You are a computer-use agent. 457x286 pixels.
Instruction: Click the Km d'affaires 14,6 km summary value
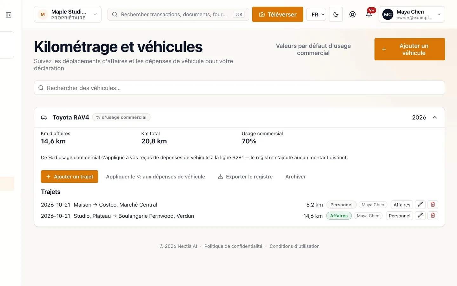(x=53, y=141)
